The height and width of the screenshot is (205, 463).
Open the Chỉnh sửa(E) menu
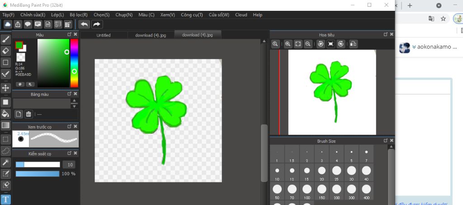point(33,15)
